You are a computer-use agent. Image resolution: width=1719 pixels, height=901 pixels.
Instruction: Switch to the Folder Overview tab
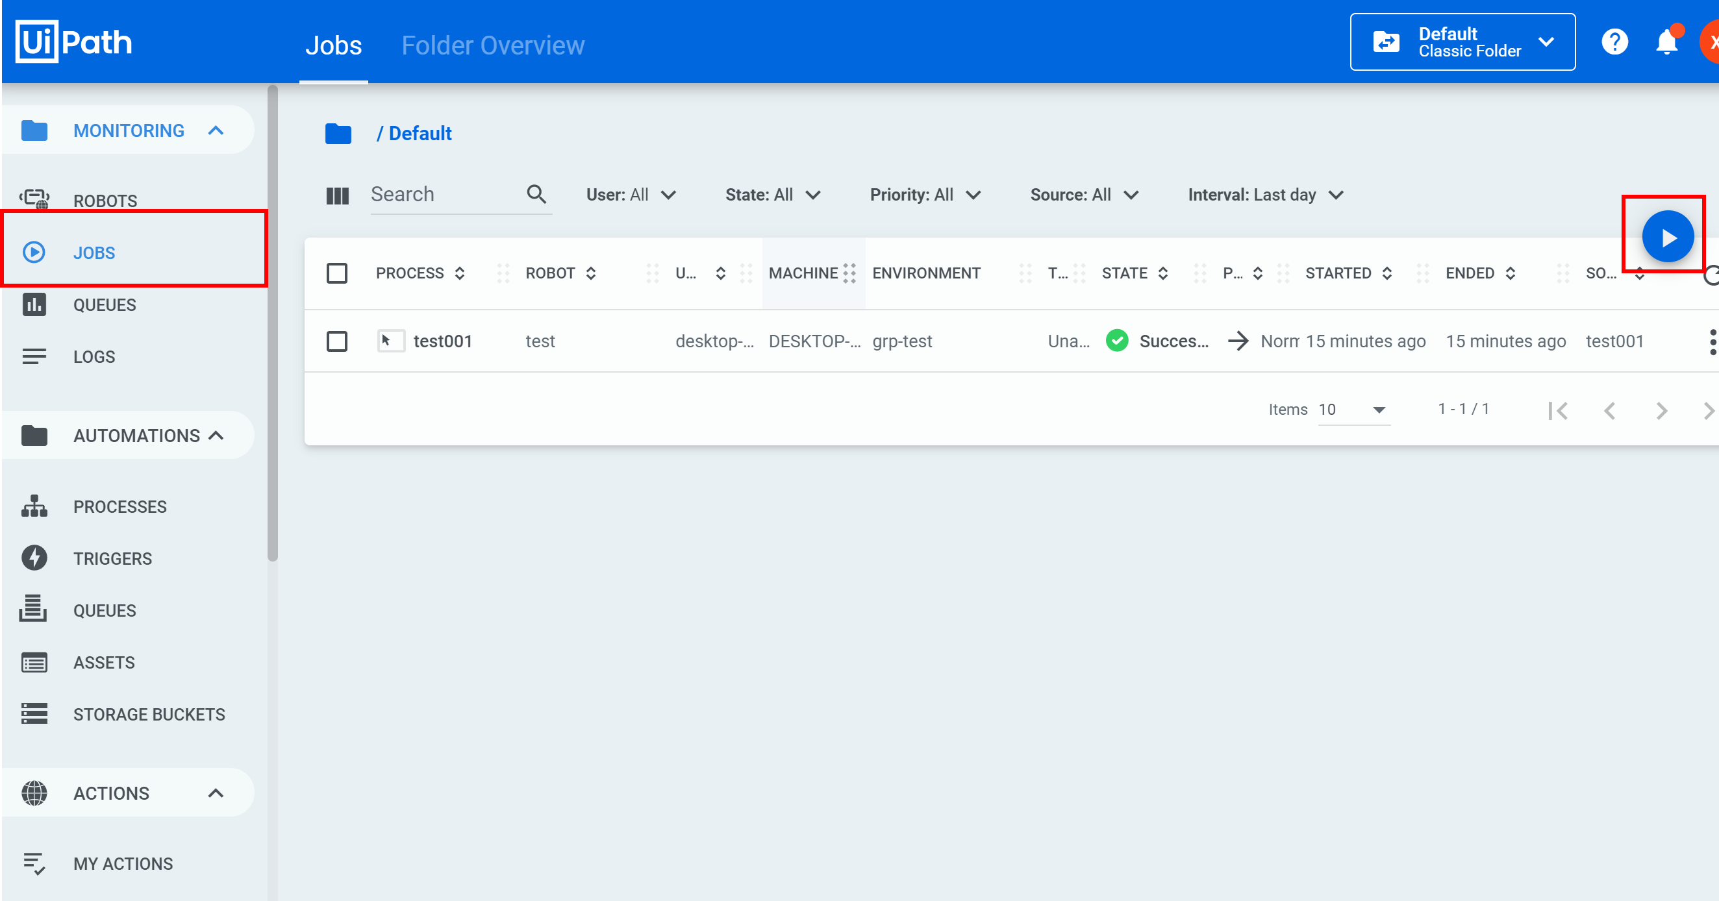coord(492,45)
